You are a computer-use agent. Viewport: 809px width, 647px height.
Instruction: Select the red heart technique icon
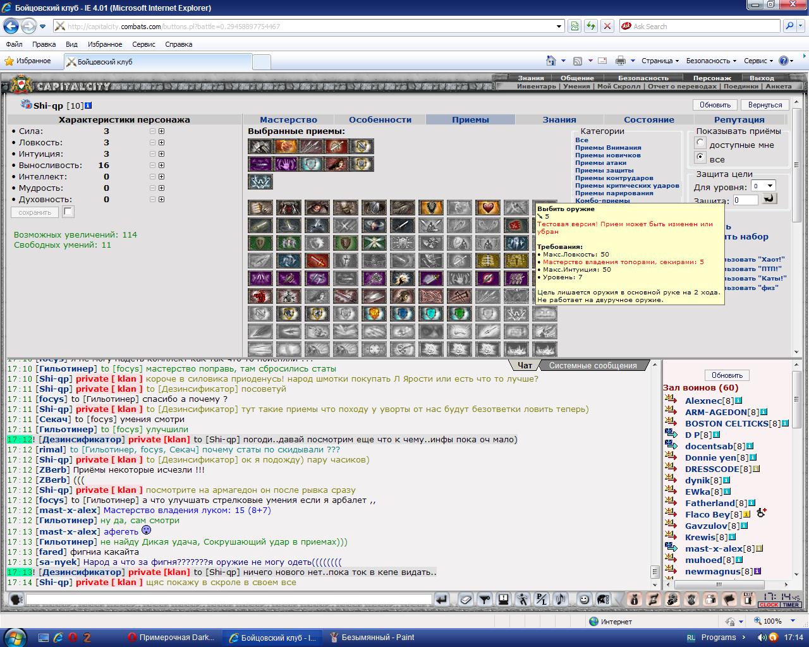tap(487, 207)
